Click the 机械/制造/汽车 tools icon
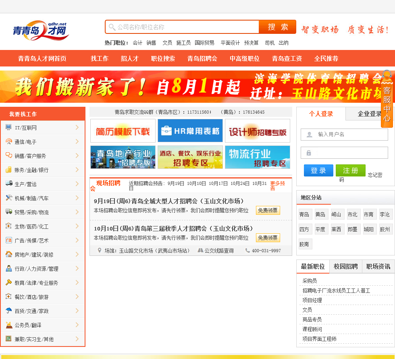395x359 pixels. (x=9, y=197)
